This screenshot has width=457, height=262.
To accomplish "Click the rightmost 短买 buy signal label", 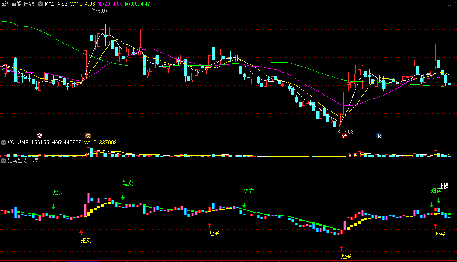I will (440, 234).
